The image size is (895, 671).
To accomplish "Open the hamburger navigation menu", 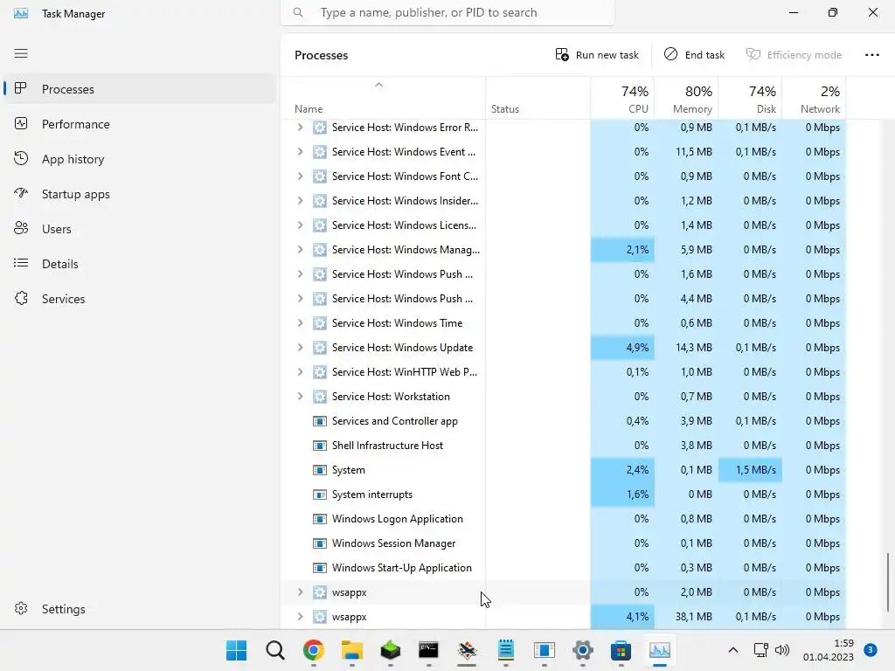I will tap(21, 53).
